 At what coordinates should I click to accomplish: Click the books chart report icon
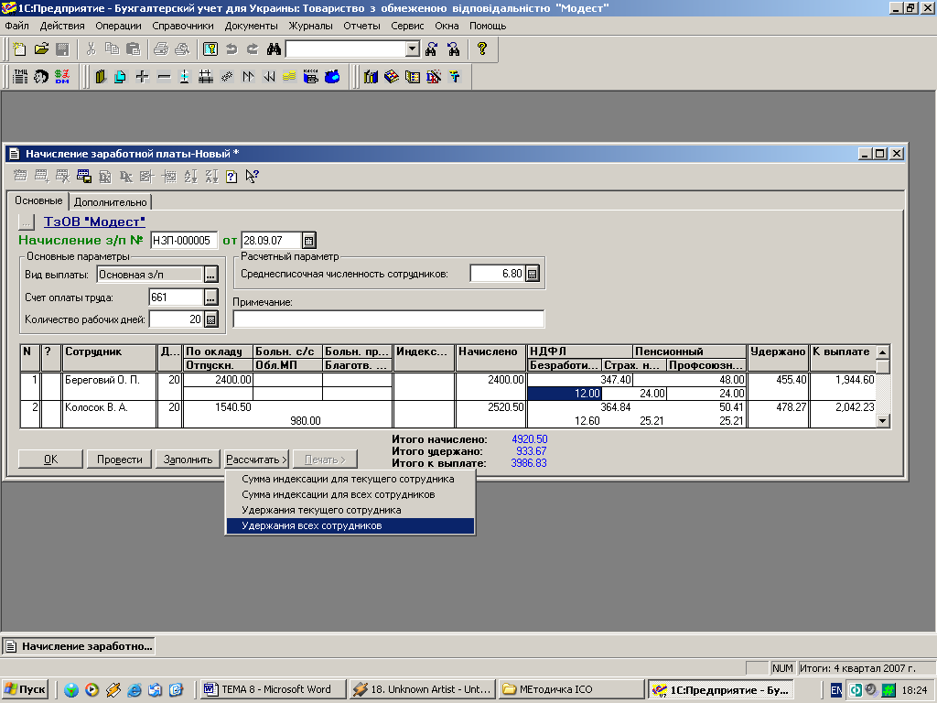pyautogui.click(x=371, y=77)
